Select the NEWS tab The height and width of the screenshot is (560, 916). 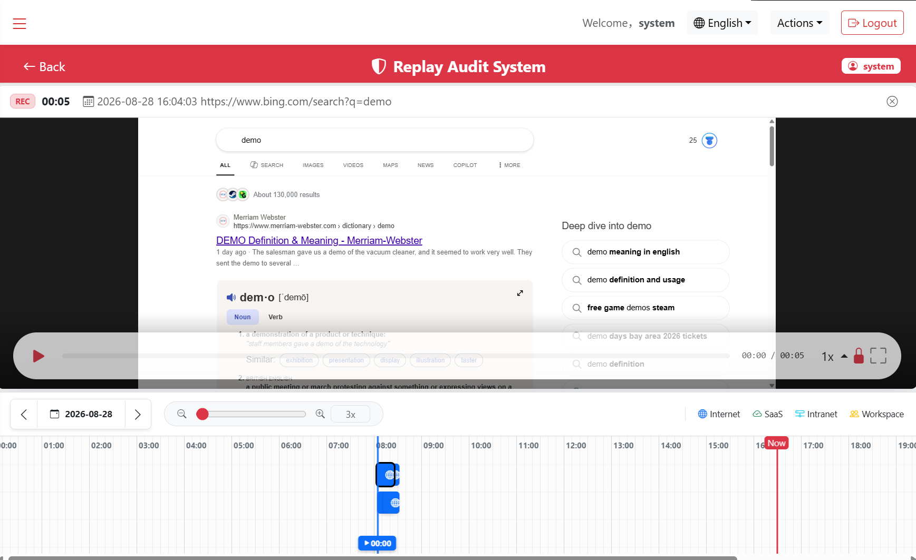click(426, 165)
